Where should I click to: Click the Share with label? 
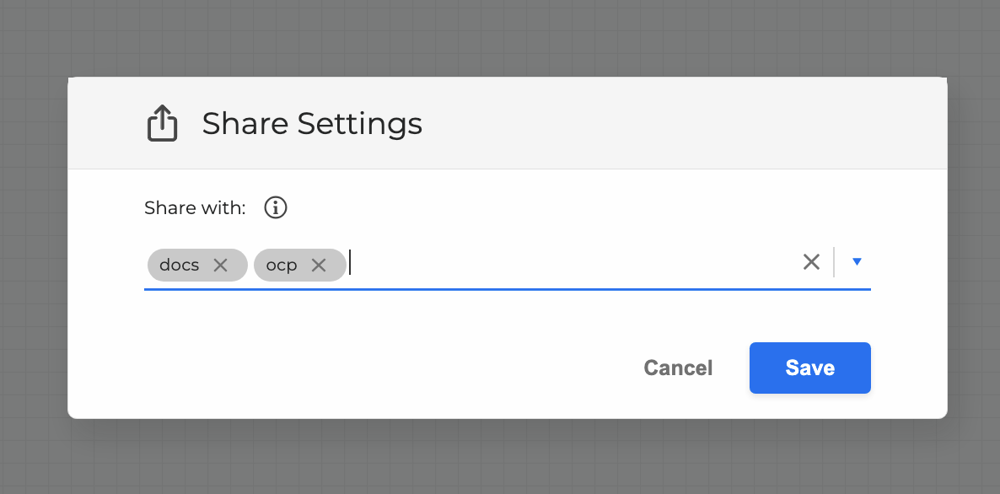(x=195, y=207)
